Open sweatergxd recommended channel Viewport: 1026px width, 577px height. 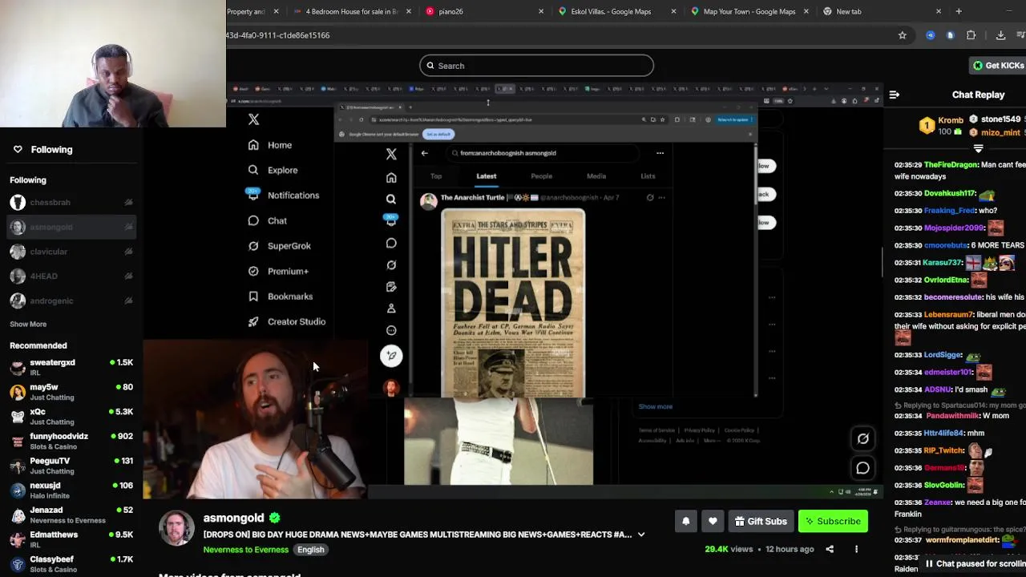coord(71,367)
